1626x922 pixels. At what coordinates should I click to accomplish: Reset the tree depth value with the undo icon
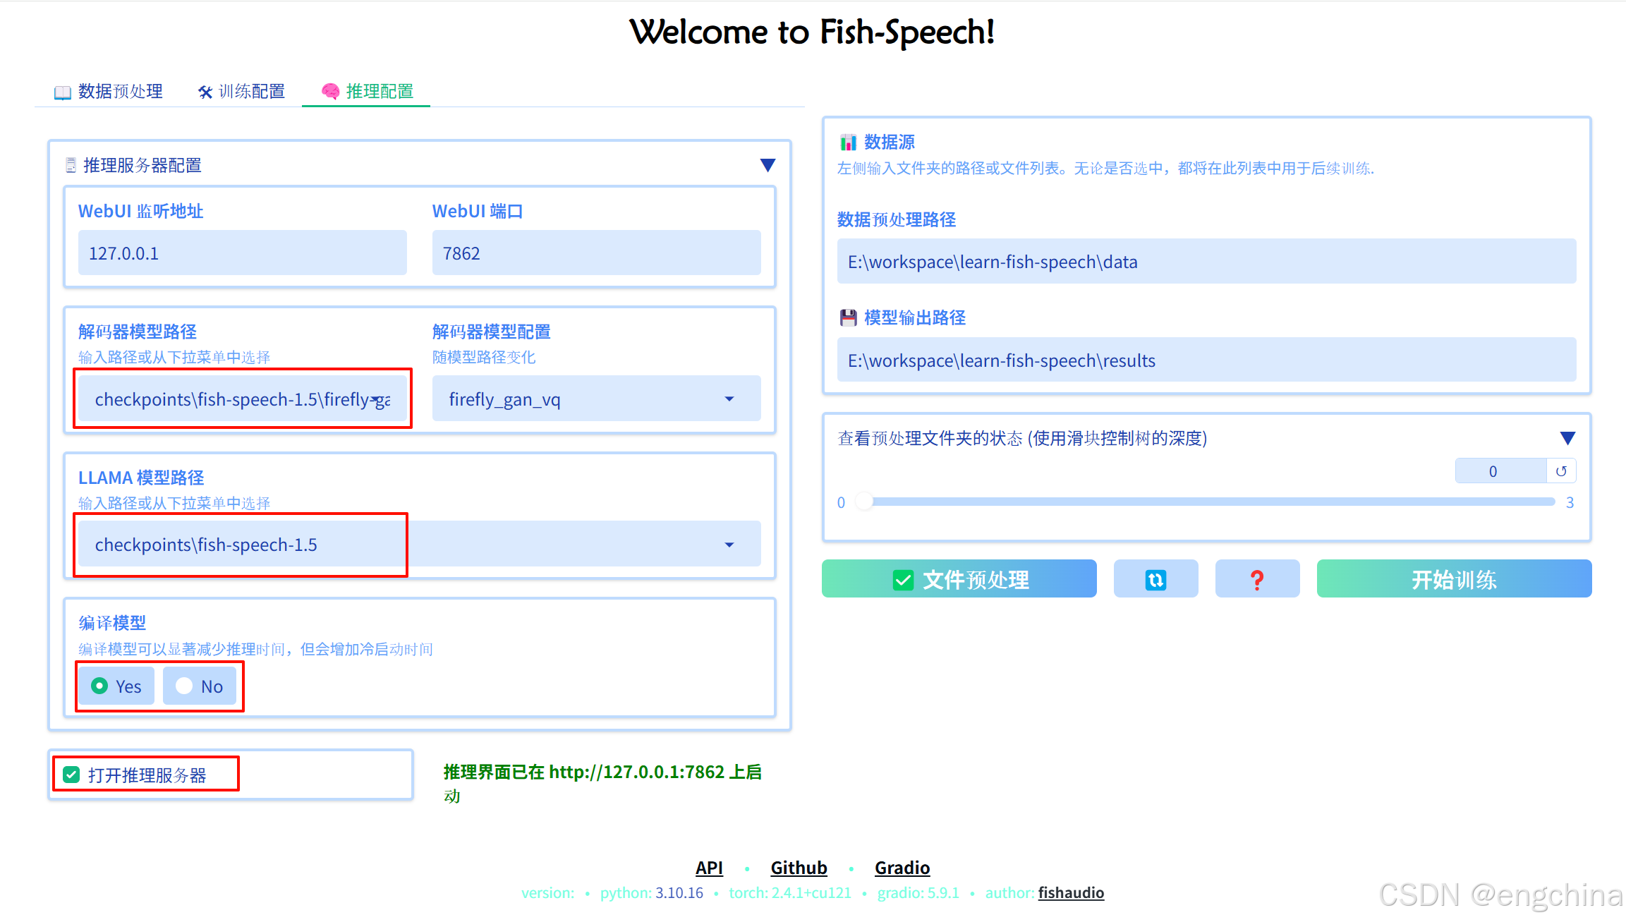coord(1561,471)
